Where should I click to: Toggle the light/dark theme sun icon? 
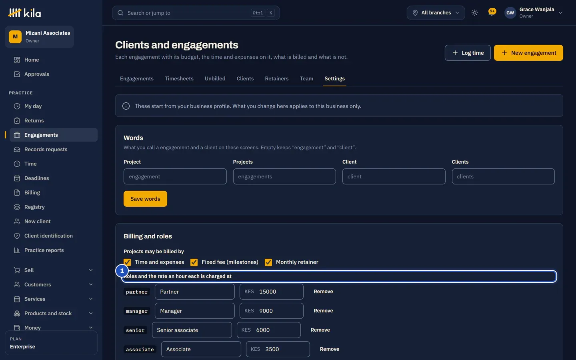(x=475, y=13)
